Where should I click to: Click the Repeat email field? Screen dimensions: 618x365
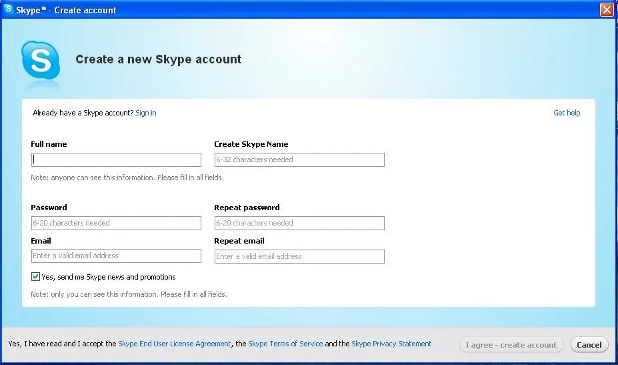coord(299,256)
